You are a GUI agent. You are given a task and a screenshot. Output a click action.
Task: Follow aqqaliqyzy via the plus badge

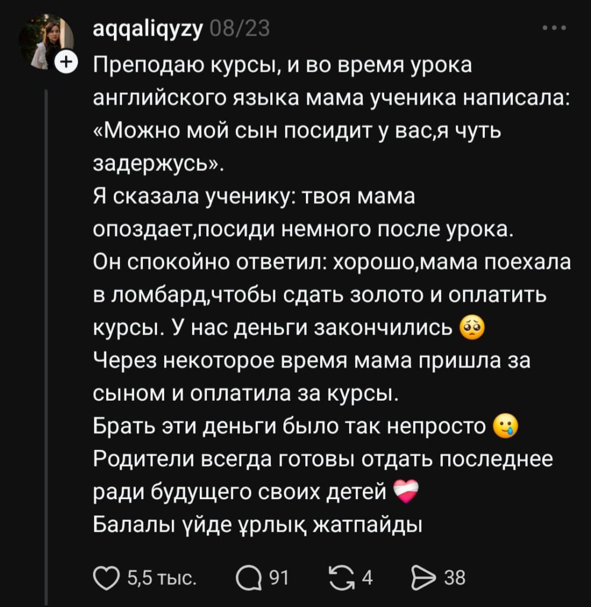tap(66, 61)
